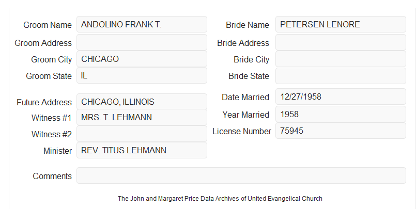The height and width of the screenshot is (209, 416).
Task: Click the Witness #1 field
Action: pos(142,117)
